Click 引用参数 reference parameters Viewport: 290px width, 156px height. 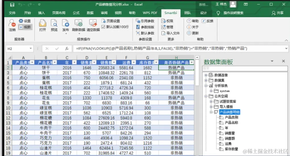pyautogui.click(x=145, y=21)
